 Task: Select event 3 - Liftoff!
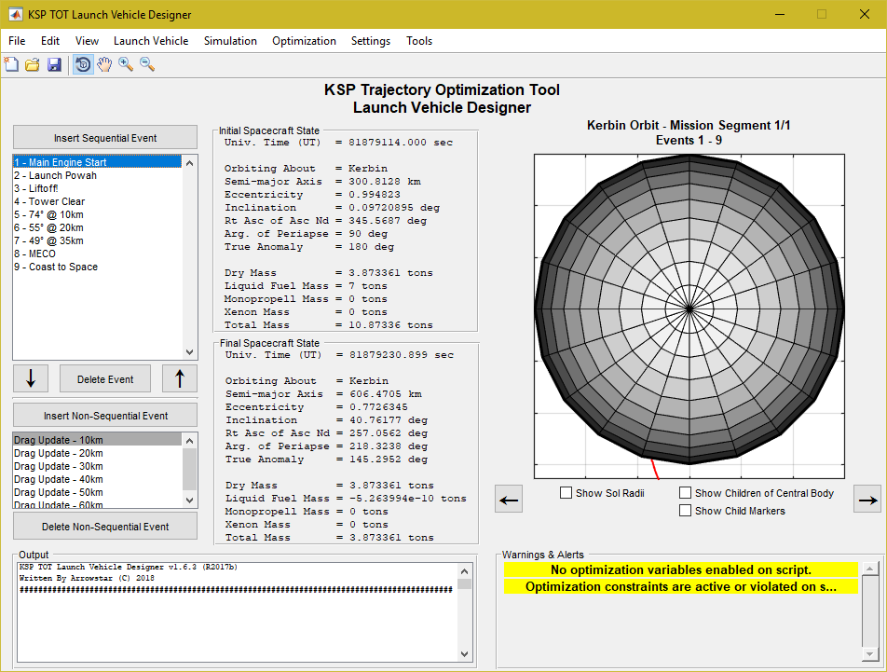(97, 188)
